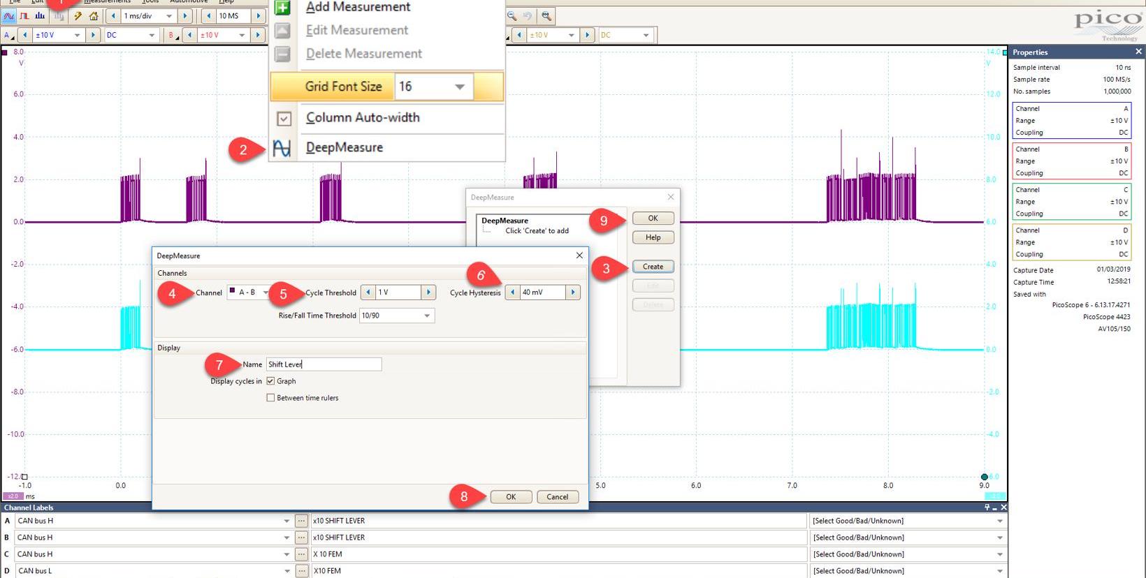Open the Automotive menu
Screen dimensions: 1146x578
pyautogui.click(x=189, y=2)
